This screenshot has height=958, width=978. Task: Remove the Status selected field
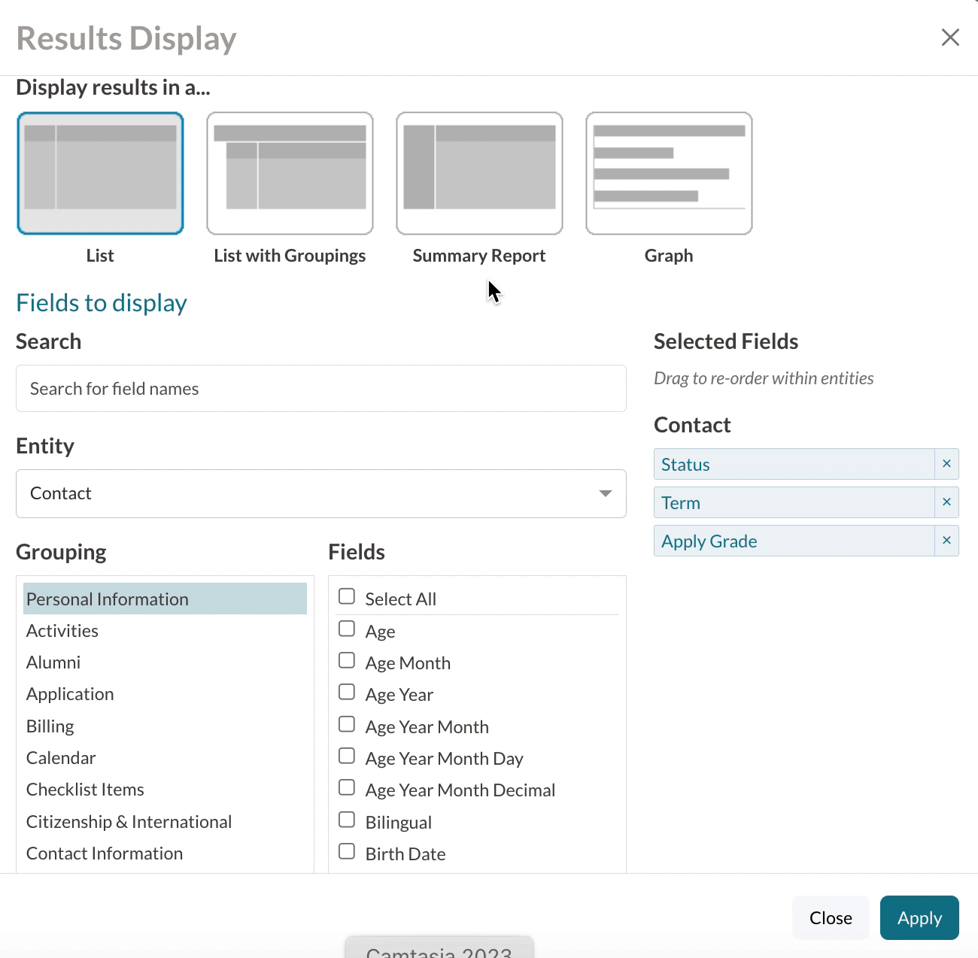[x=946, y=464]
